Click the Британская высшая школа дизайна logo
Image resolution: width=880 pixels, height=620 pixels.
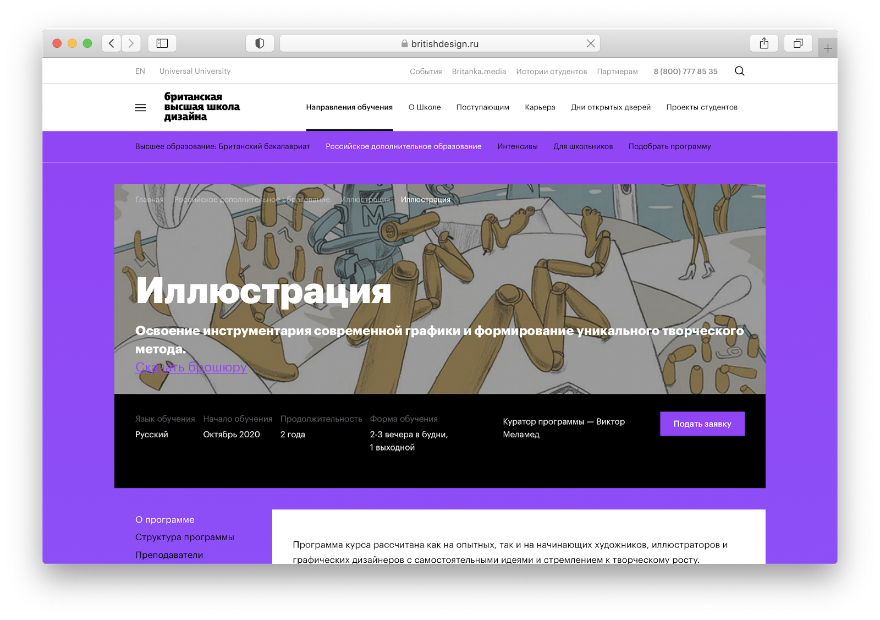pyautogui.click(x=202, y=107)
